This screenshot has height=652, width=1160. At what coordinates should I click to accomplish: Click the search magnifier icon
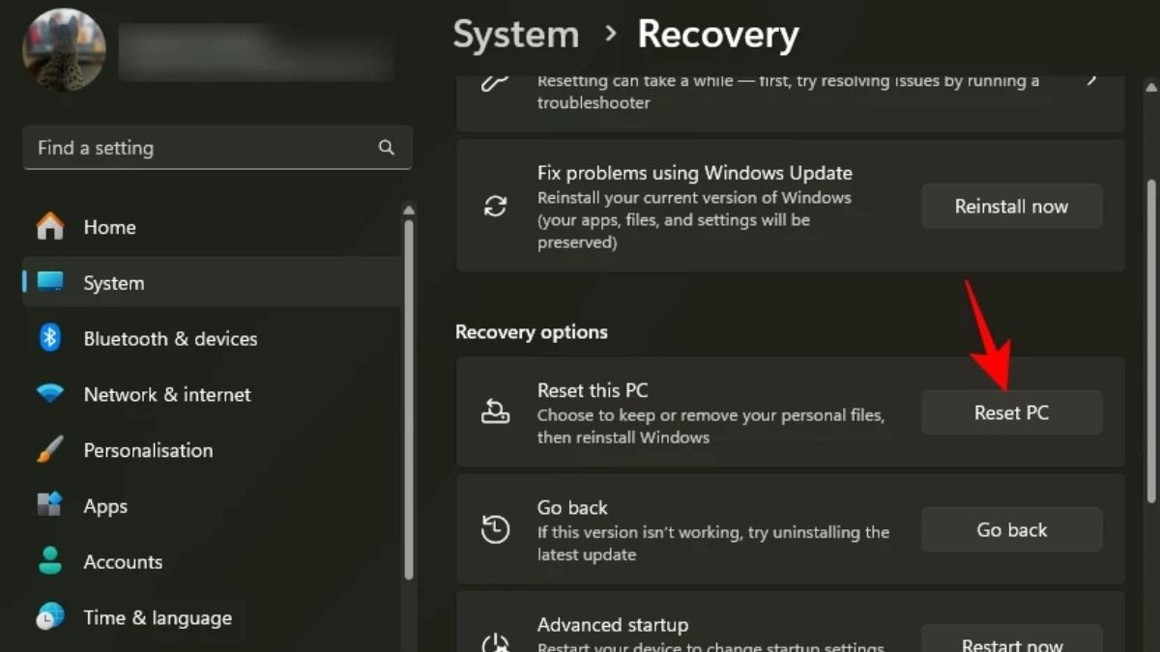point(387,148)
